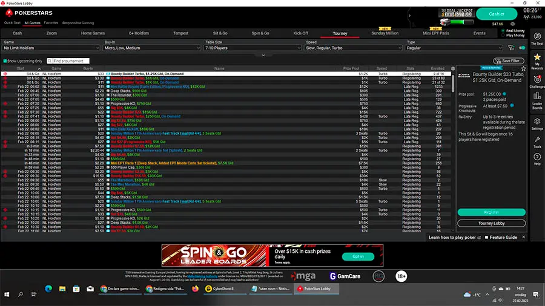Switch to Zoom tab

tap(51, 33)
